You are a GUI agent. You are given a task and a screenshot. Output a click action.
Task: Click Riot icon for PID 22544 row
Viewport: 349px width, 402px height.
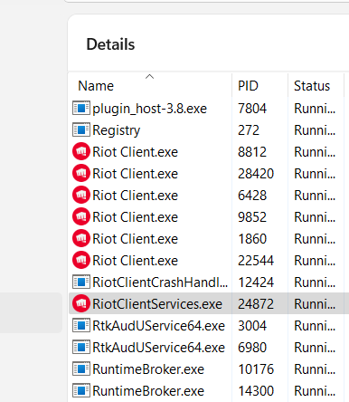pyautogui.click(x=81, y=260)
